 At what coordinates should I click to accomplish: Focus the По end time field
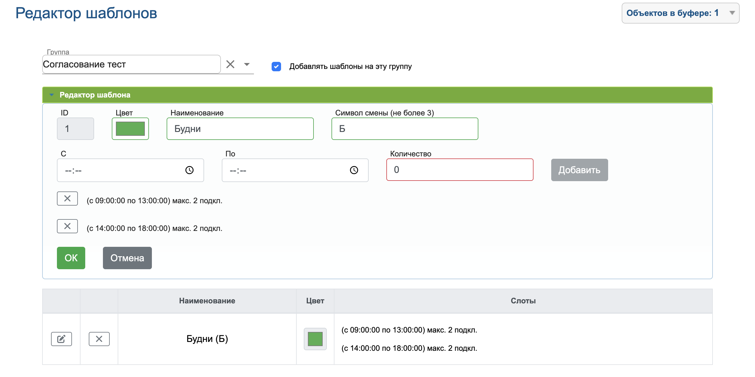pos(295,170)
